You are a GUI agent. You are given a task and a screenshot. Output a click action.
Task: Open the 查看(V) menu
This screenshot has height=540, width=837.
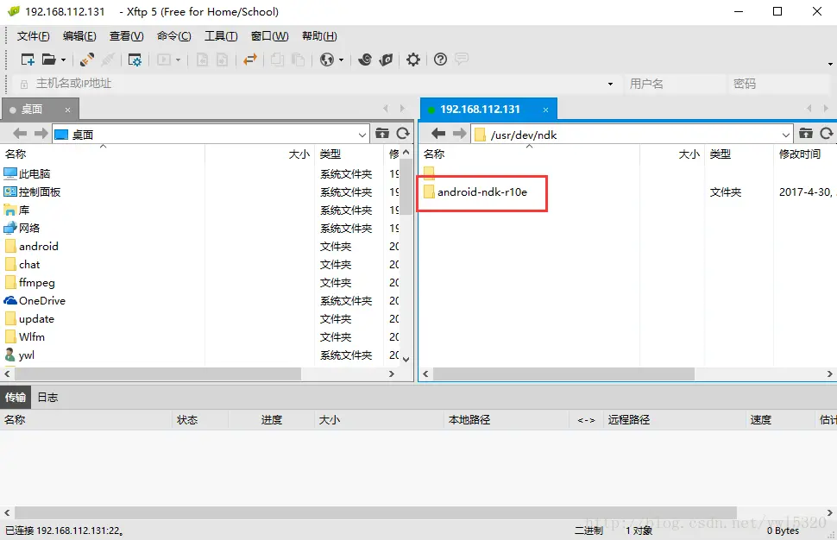tap(127, 35)
